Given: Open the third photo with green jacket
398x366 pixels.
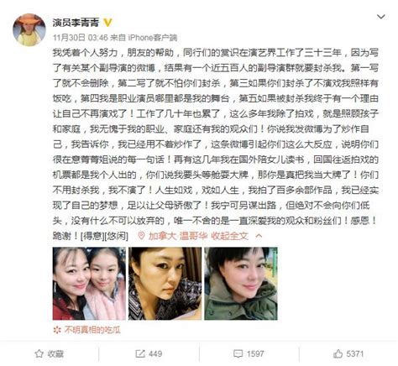Looking at the screenshot, I should [241, 284].
